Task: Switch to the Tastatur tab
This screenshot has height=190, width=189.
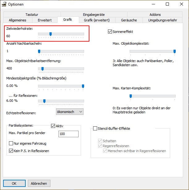Action: (32, 15)
